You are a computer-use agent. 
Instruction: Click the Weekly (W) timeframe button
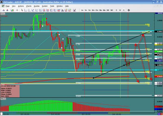click(x=120, y=10)
